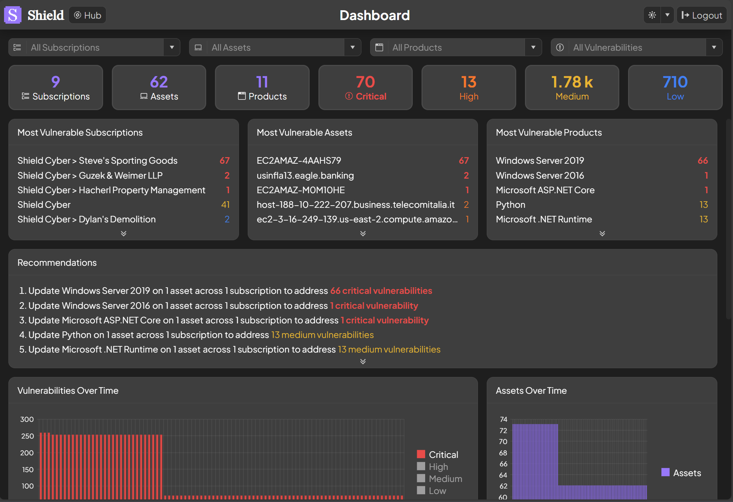Screen dimensions: 733x502
Task: Open the Windows Server 2019 product row
Action: point(540,160)
